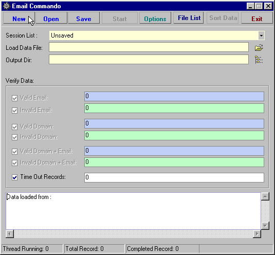Click inside the Data loaded from log area
275x255 pixels.
[133, 211]
